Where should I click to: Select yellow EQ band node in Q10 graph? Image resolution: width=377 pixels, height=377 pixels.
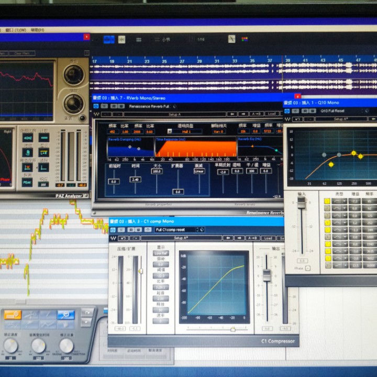[331, 164]
